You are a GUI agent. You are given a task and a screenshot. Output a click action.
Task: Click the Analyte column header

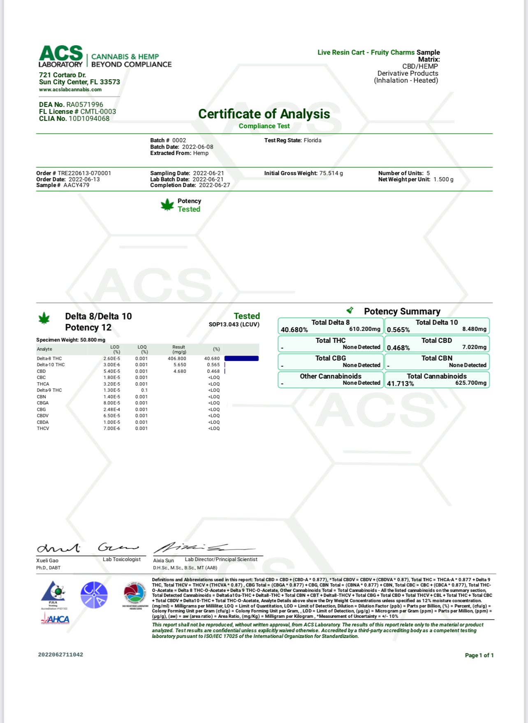point(44,349)
